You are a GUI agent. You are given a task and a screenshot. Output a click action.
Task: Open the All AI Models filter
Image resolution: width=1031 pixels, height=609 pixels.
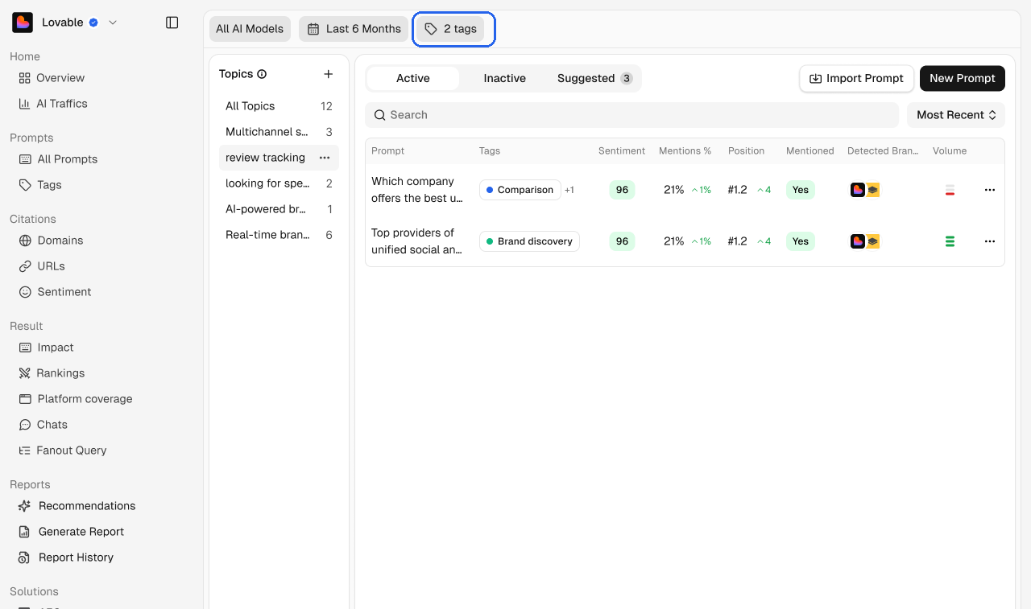(250, 29)
